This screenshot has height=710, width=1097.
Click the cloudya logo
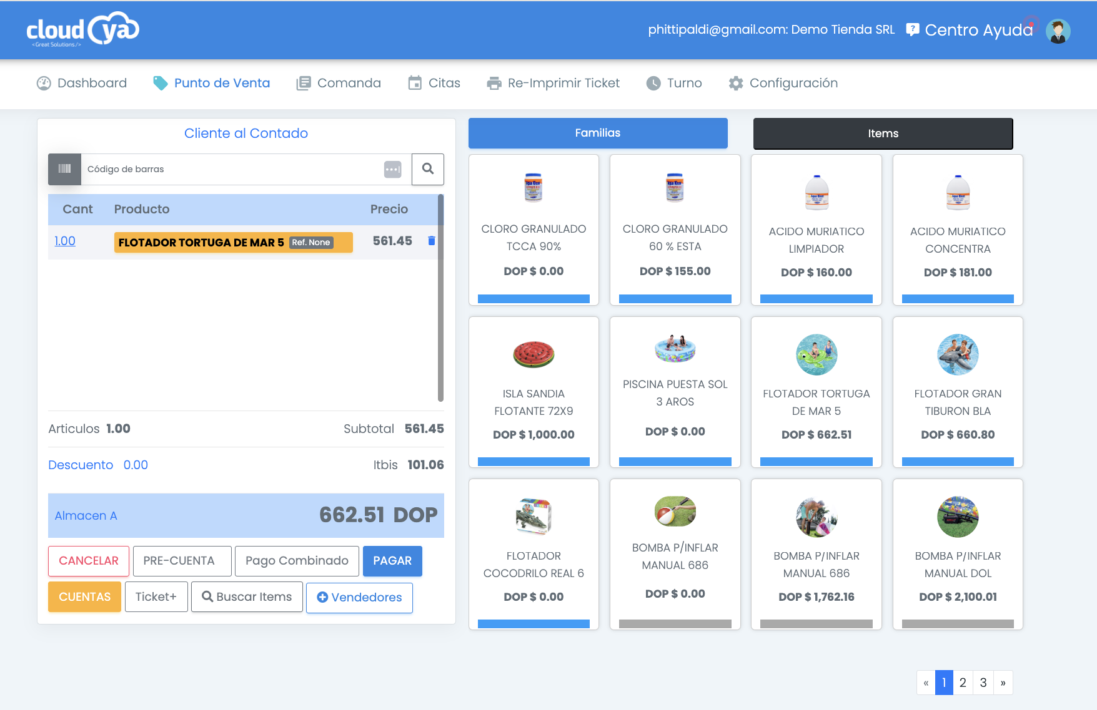click(82, 29)
